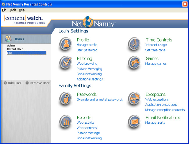Click the Filtering checkmark icon

66,62
